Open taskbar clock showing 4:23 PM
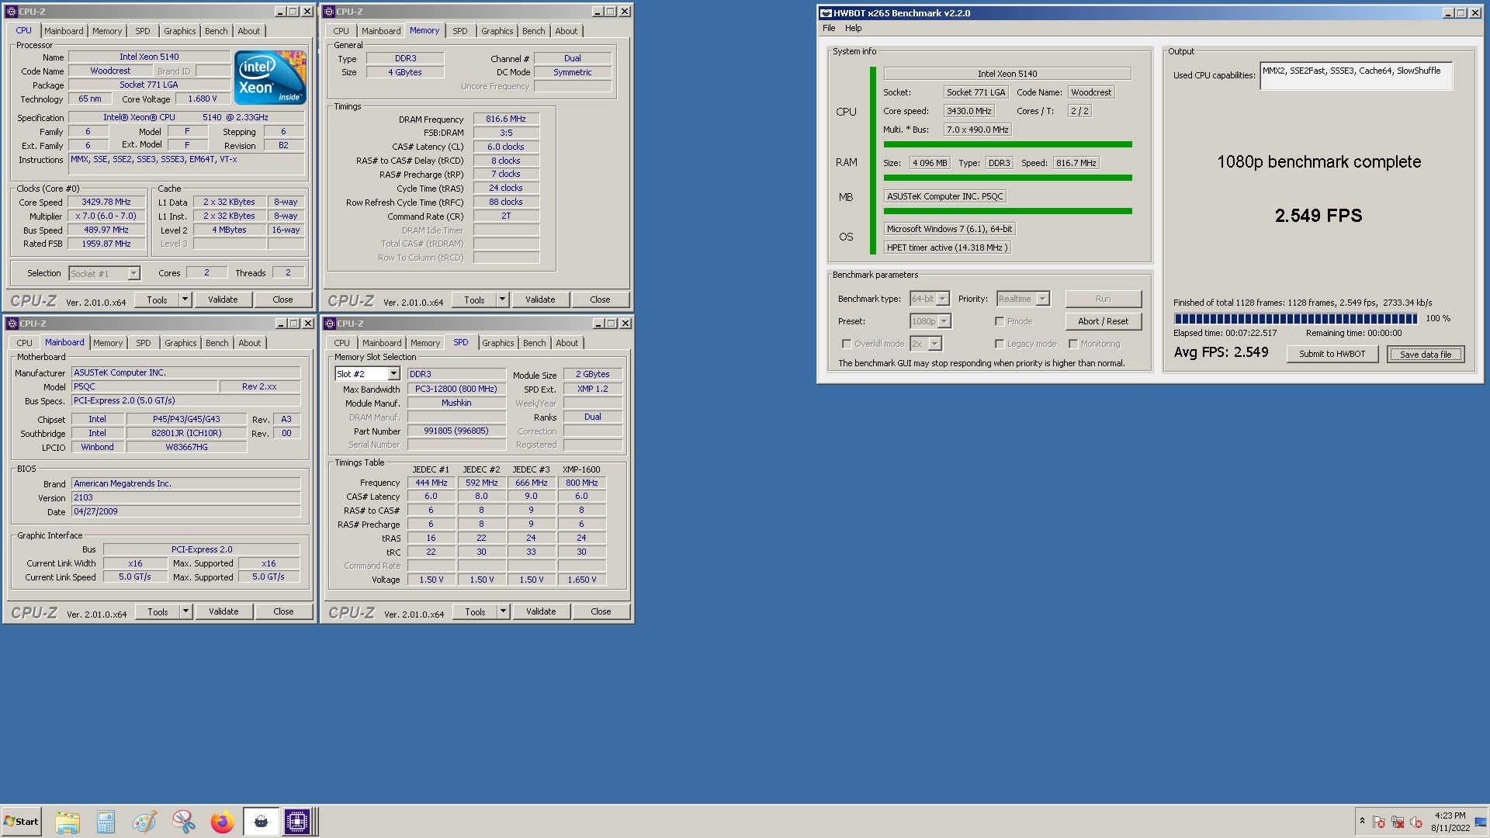The width and height of the screenshot is (1490, 838). click(1450, 822)
